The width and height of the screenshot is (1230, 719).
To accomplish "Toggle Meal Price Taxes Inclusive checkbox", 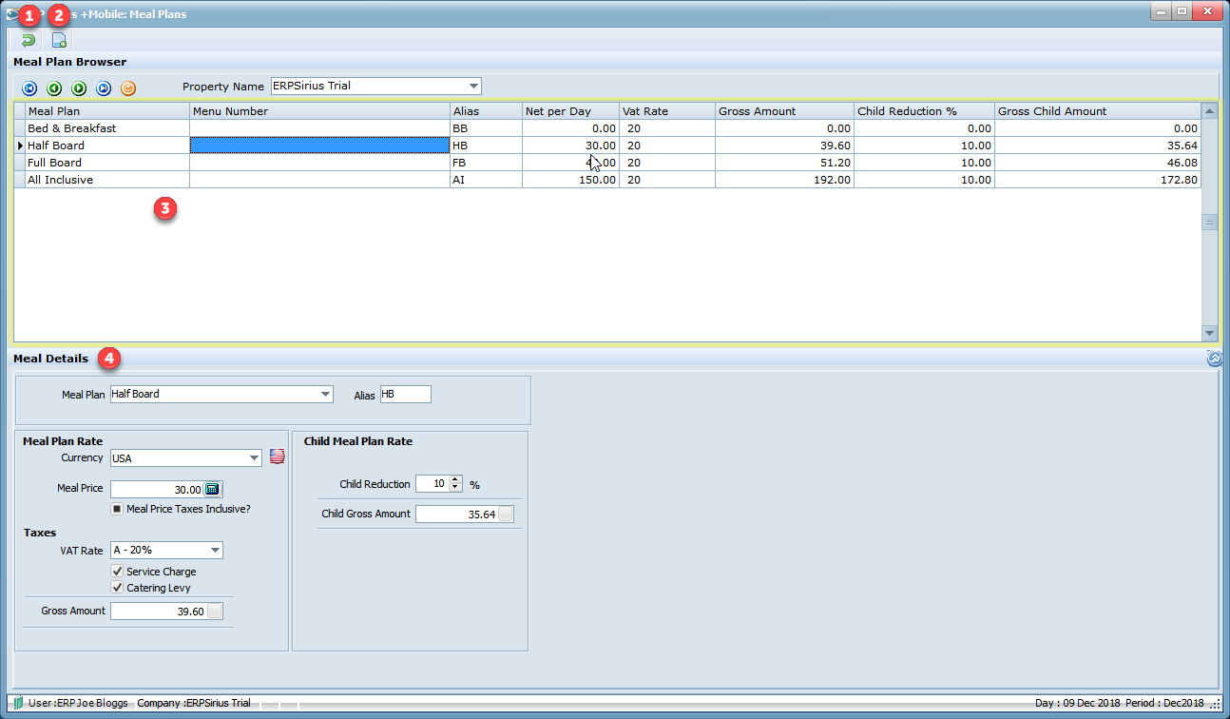I will click(x=117, y=509).
